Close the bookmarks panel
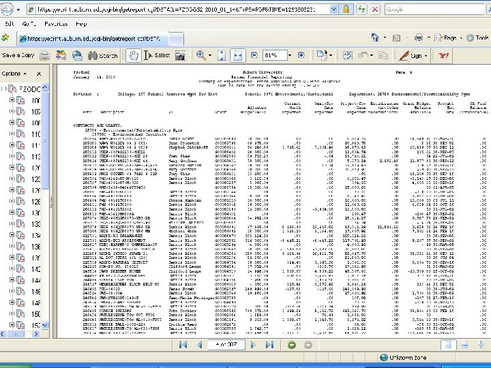Viewport: 491px width, 368px height. 39,74
